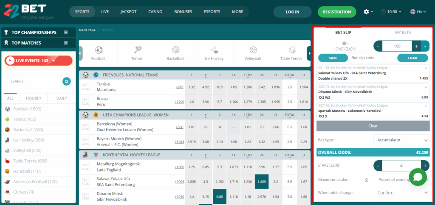Screen dimensions: 435x205
Task: Collapse Top Championships panel
Action: [66, 32]
